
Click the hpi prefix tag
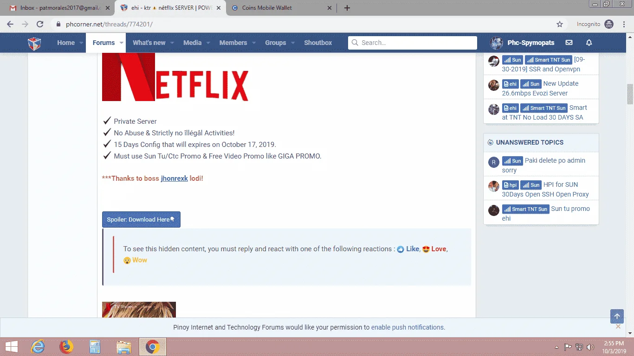pos(510,185)
